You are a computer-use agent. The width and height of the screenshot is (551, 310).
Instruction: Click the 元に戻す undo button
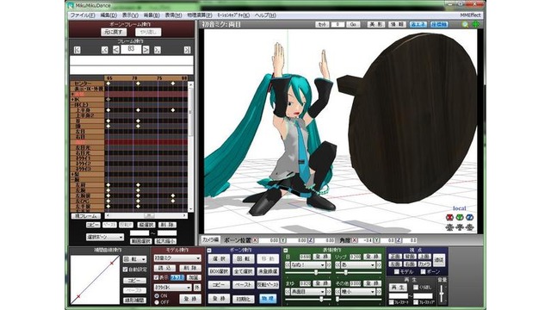114,32
